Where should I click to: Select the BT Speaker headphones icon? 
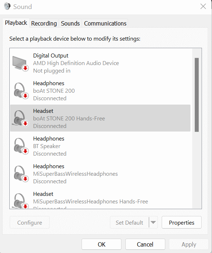coord(20,146)
